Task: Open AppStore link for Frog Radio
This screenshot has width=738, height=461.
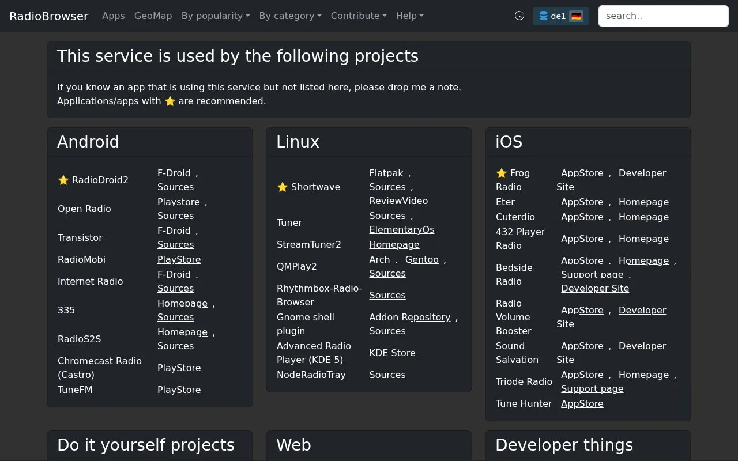Action: pos(582,173)
